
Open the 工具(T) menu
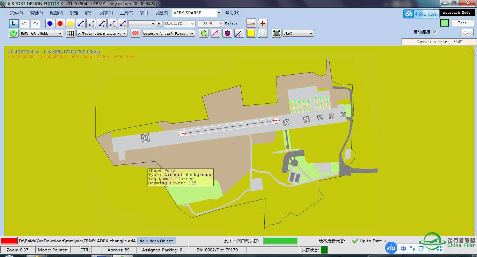[126, 13]
